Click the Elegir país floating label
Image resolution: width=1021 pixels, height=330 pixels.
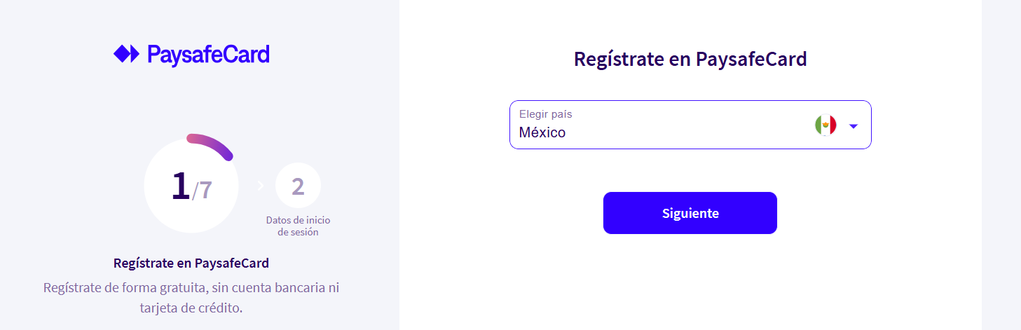click(x=546, y=114)
